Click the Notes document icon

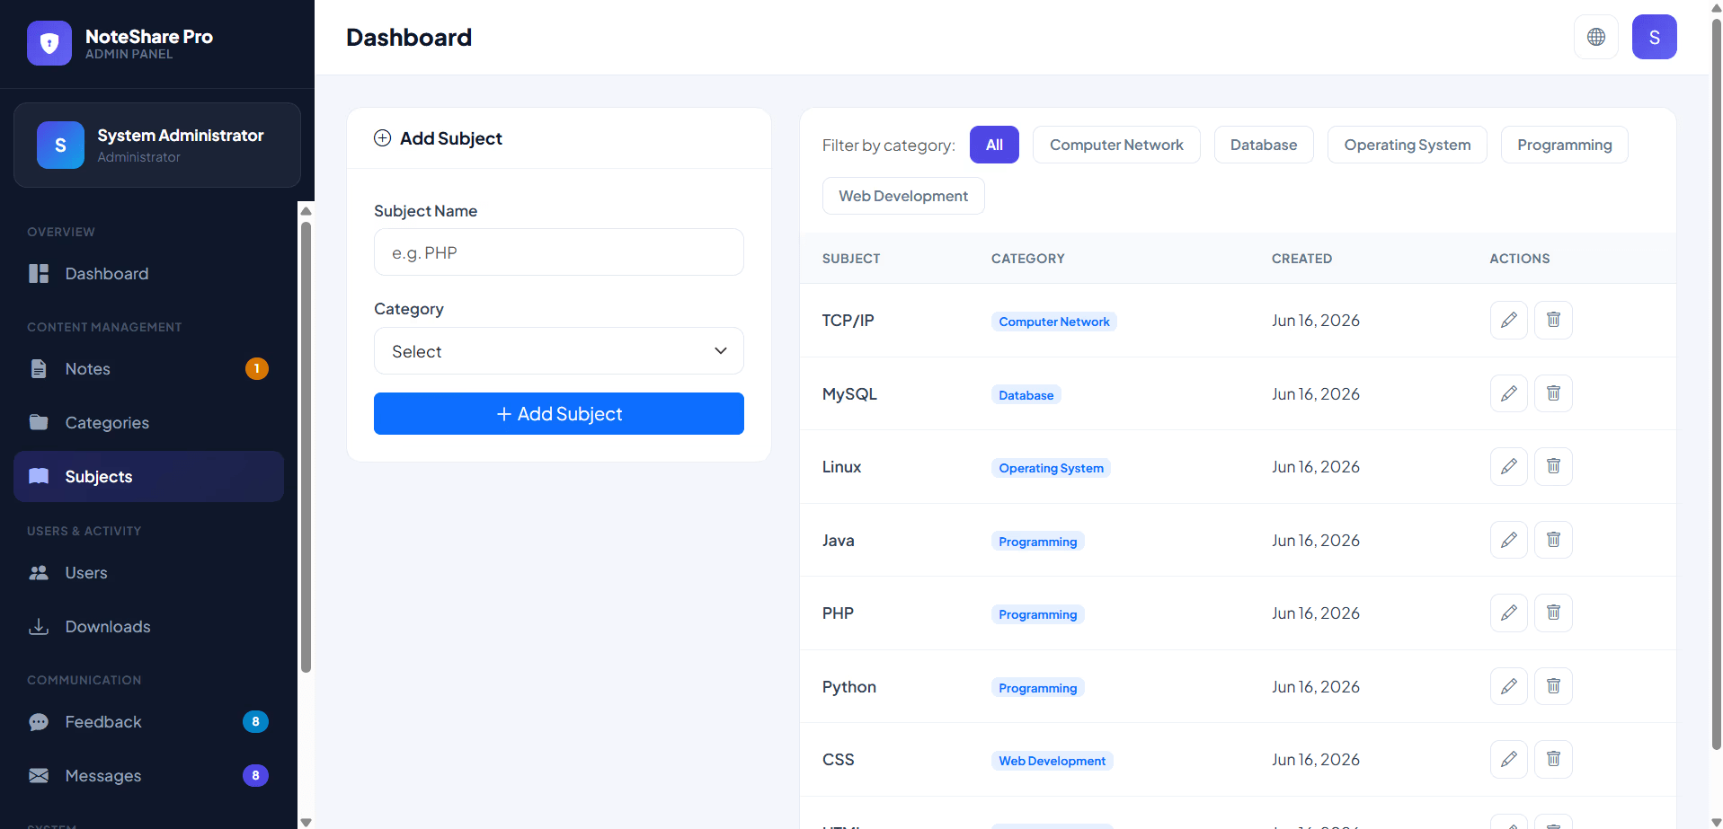[x=39, y=369]
